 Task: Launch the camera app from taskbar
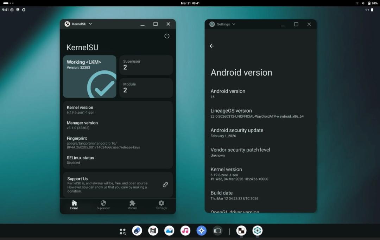[217, 230]
